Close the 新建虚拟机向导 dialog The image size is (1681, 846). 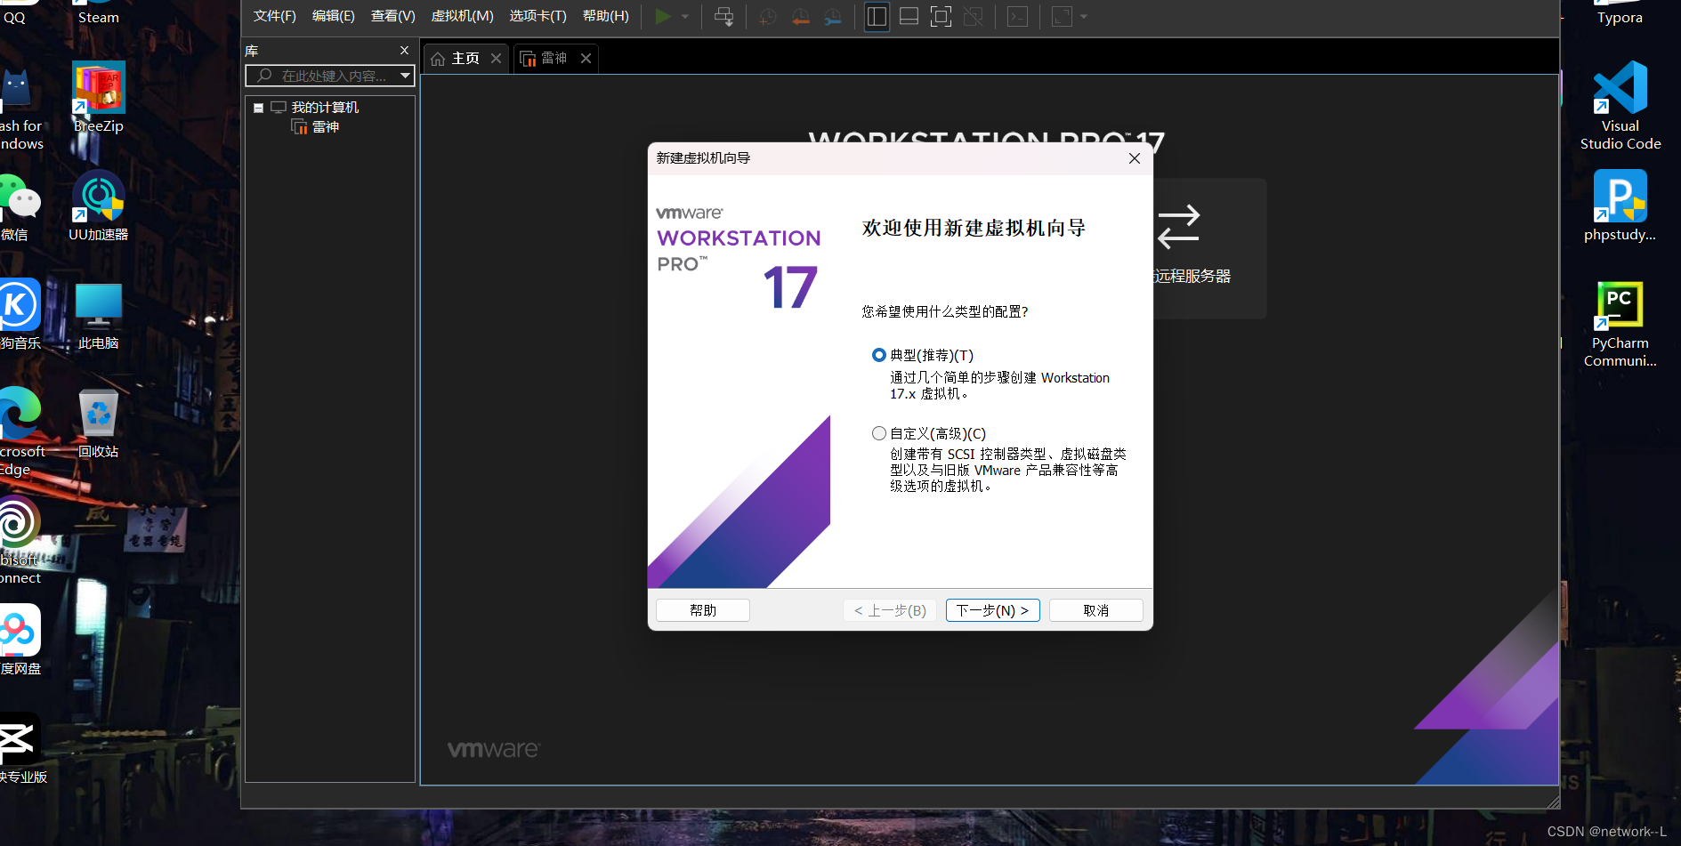tap(1135, 158)
